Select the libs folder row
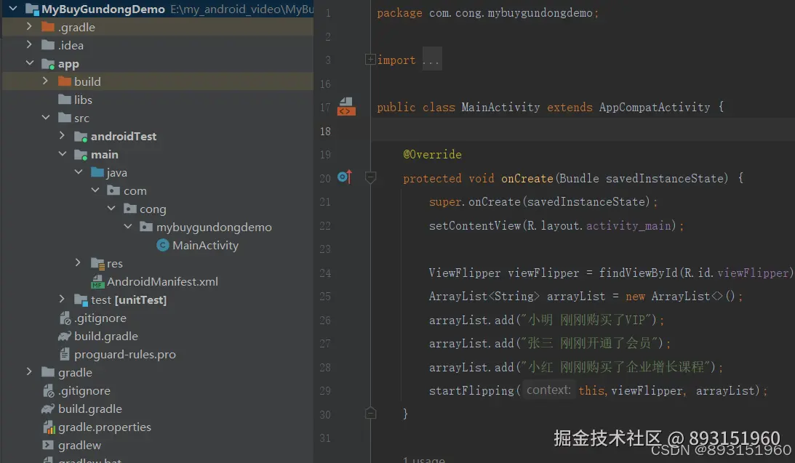The width and height of the screenshot is (795, 463). point(158,100)
